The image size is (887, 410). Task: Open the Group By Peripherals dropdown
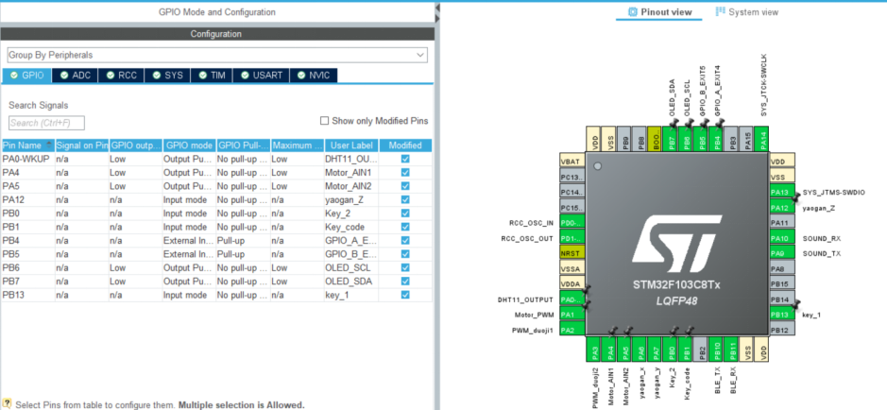pos(216,55)
